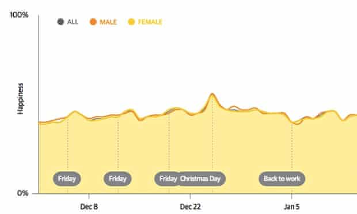Select the second Friday marker badge
Screen dimensions: 357x214
point(117,179)
